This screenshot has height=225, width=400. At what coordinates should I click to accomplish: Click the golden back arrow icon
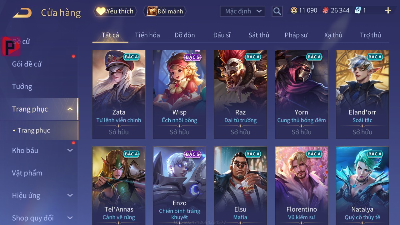[x=22, y=13]
